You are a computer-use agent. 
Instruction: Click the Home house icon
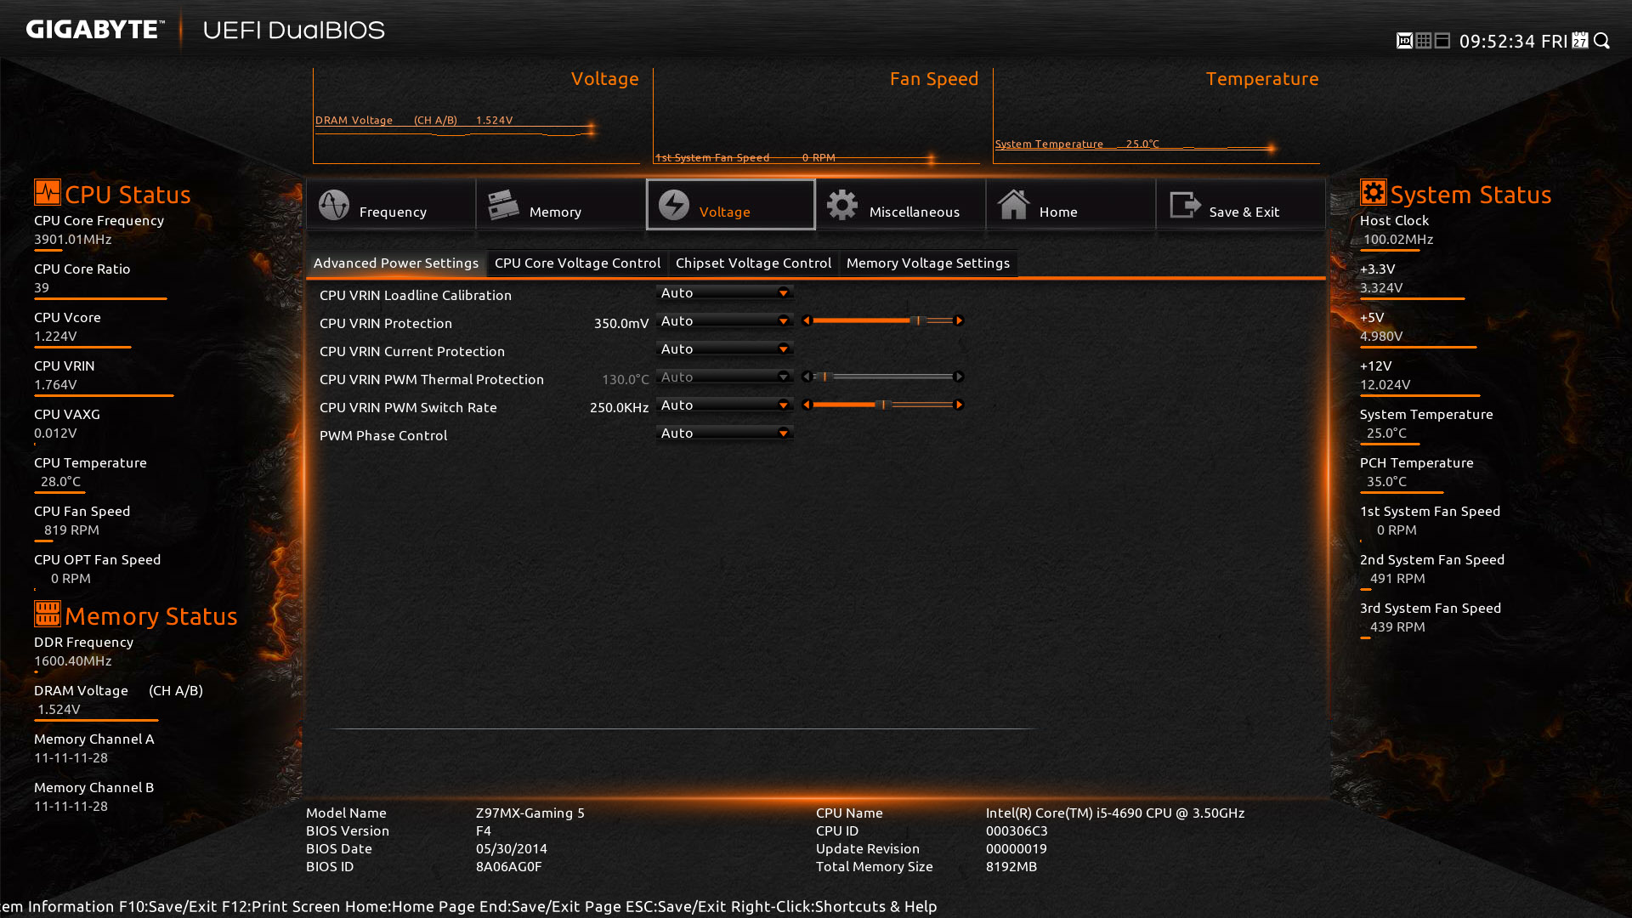click(1013, 205)
